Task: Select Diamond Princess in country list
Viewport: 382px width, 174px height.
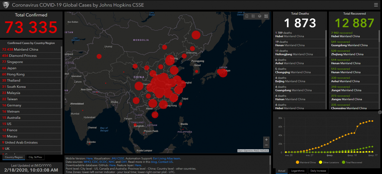Action: click(31, 56)
